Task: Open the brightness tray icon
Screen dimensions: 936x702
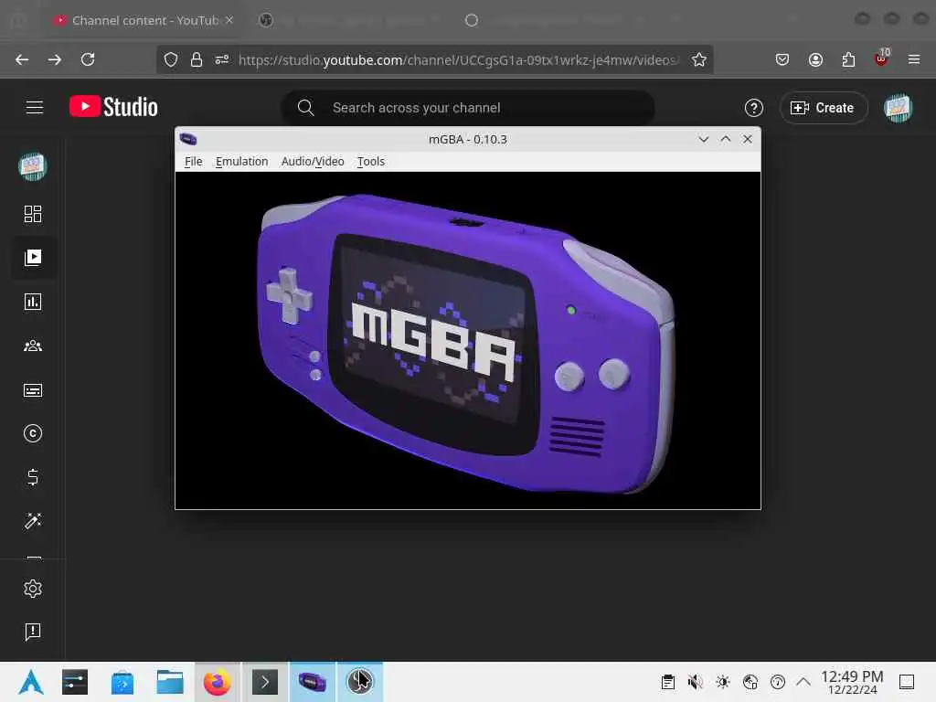Action: 723,682
